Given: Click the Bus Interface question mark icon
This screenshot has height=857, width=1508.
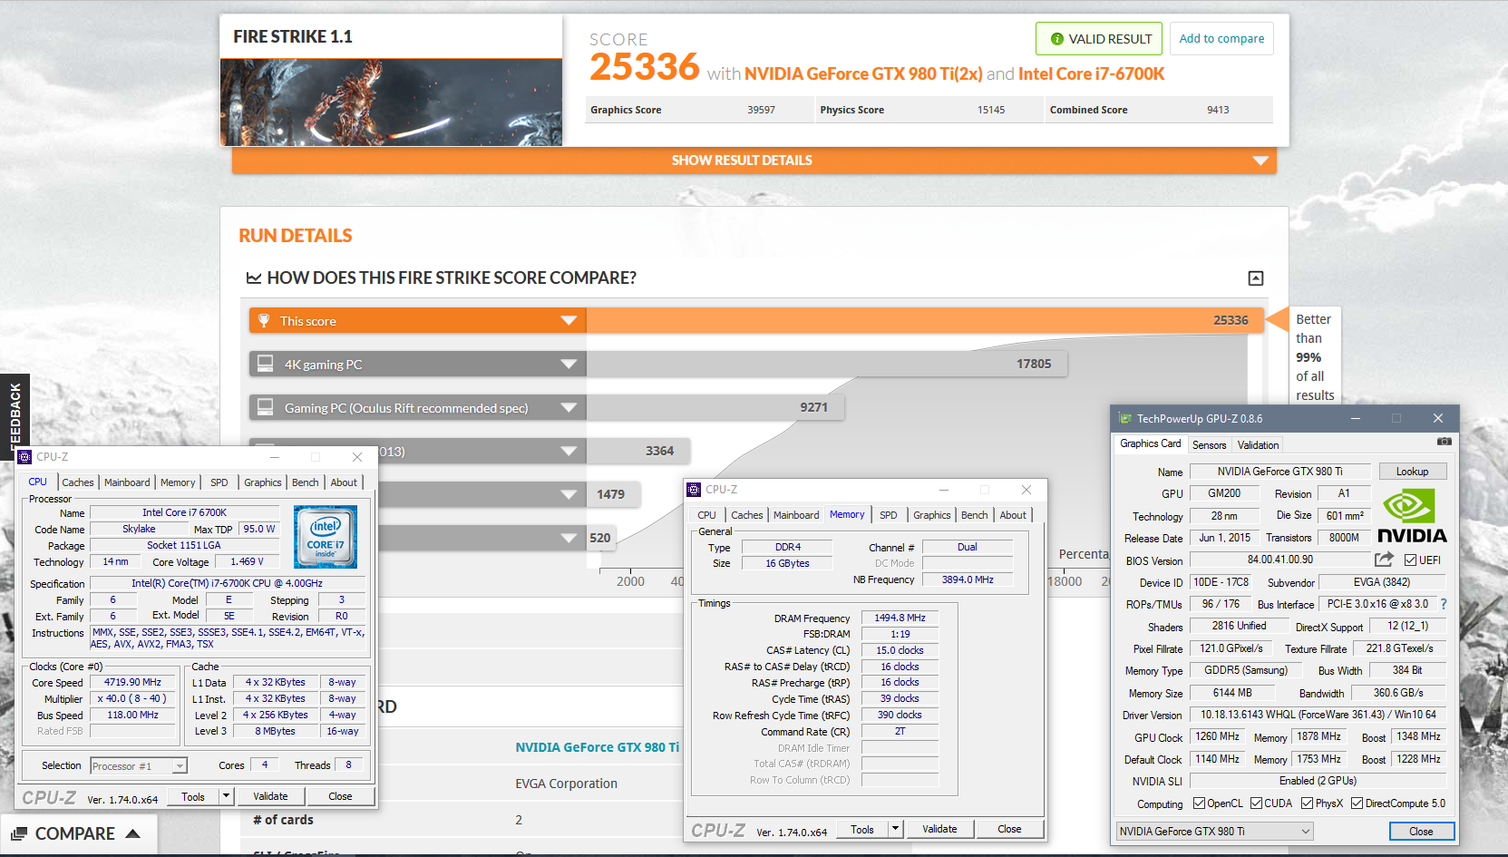Looking at the screenshot, I should [x=1444, y=604].
